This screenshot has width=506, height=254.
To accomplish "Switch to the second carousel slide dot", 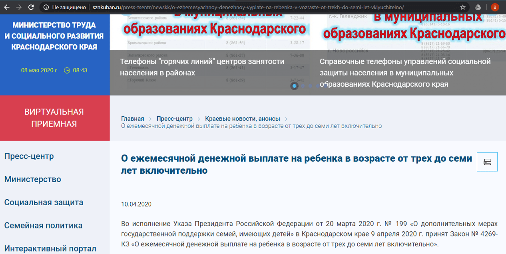I will [x=303, y=85].
